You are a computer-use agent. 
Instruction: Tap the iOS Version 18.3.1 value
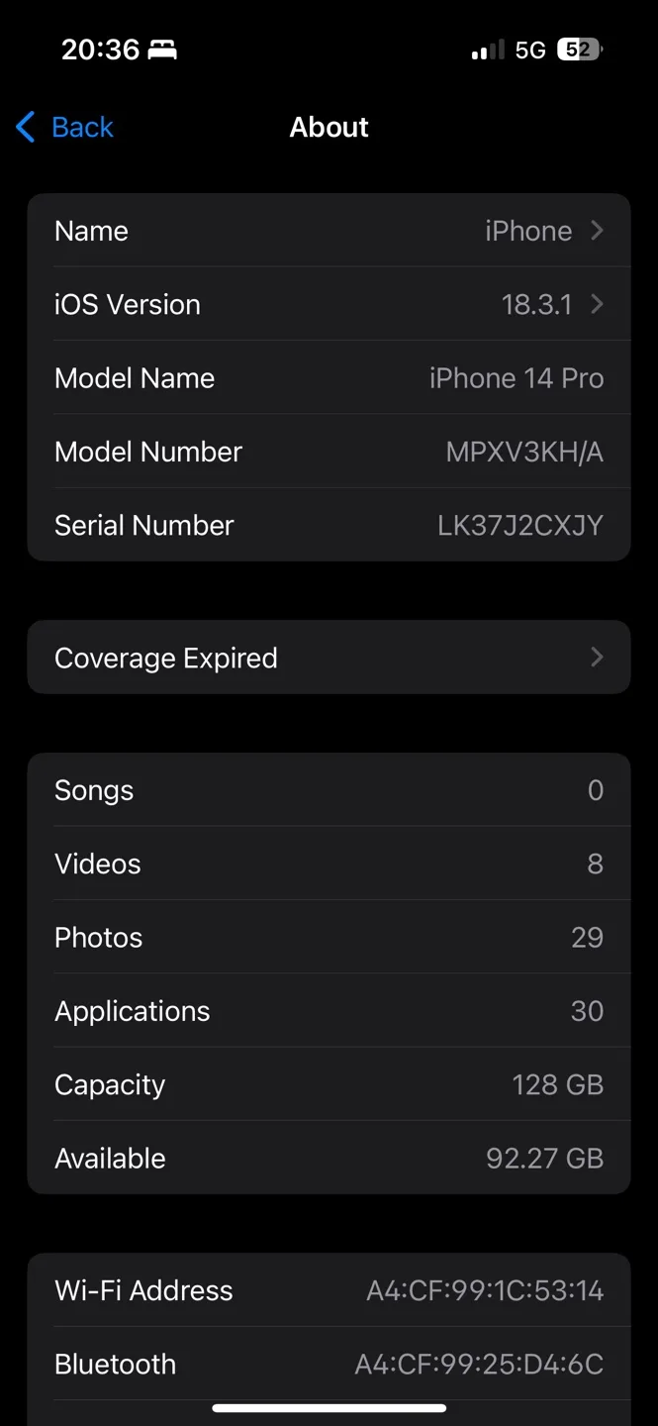536,304
